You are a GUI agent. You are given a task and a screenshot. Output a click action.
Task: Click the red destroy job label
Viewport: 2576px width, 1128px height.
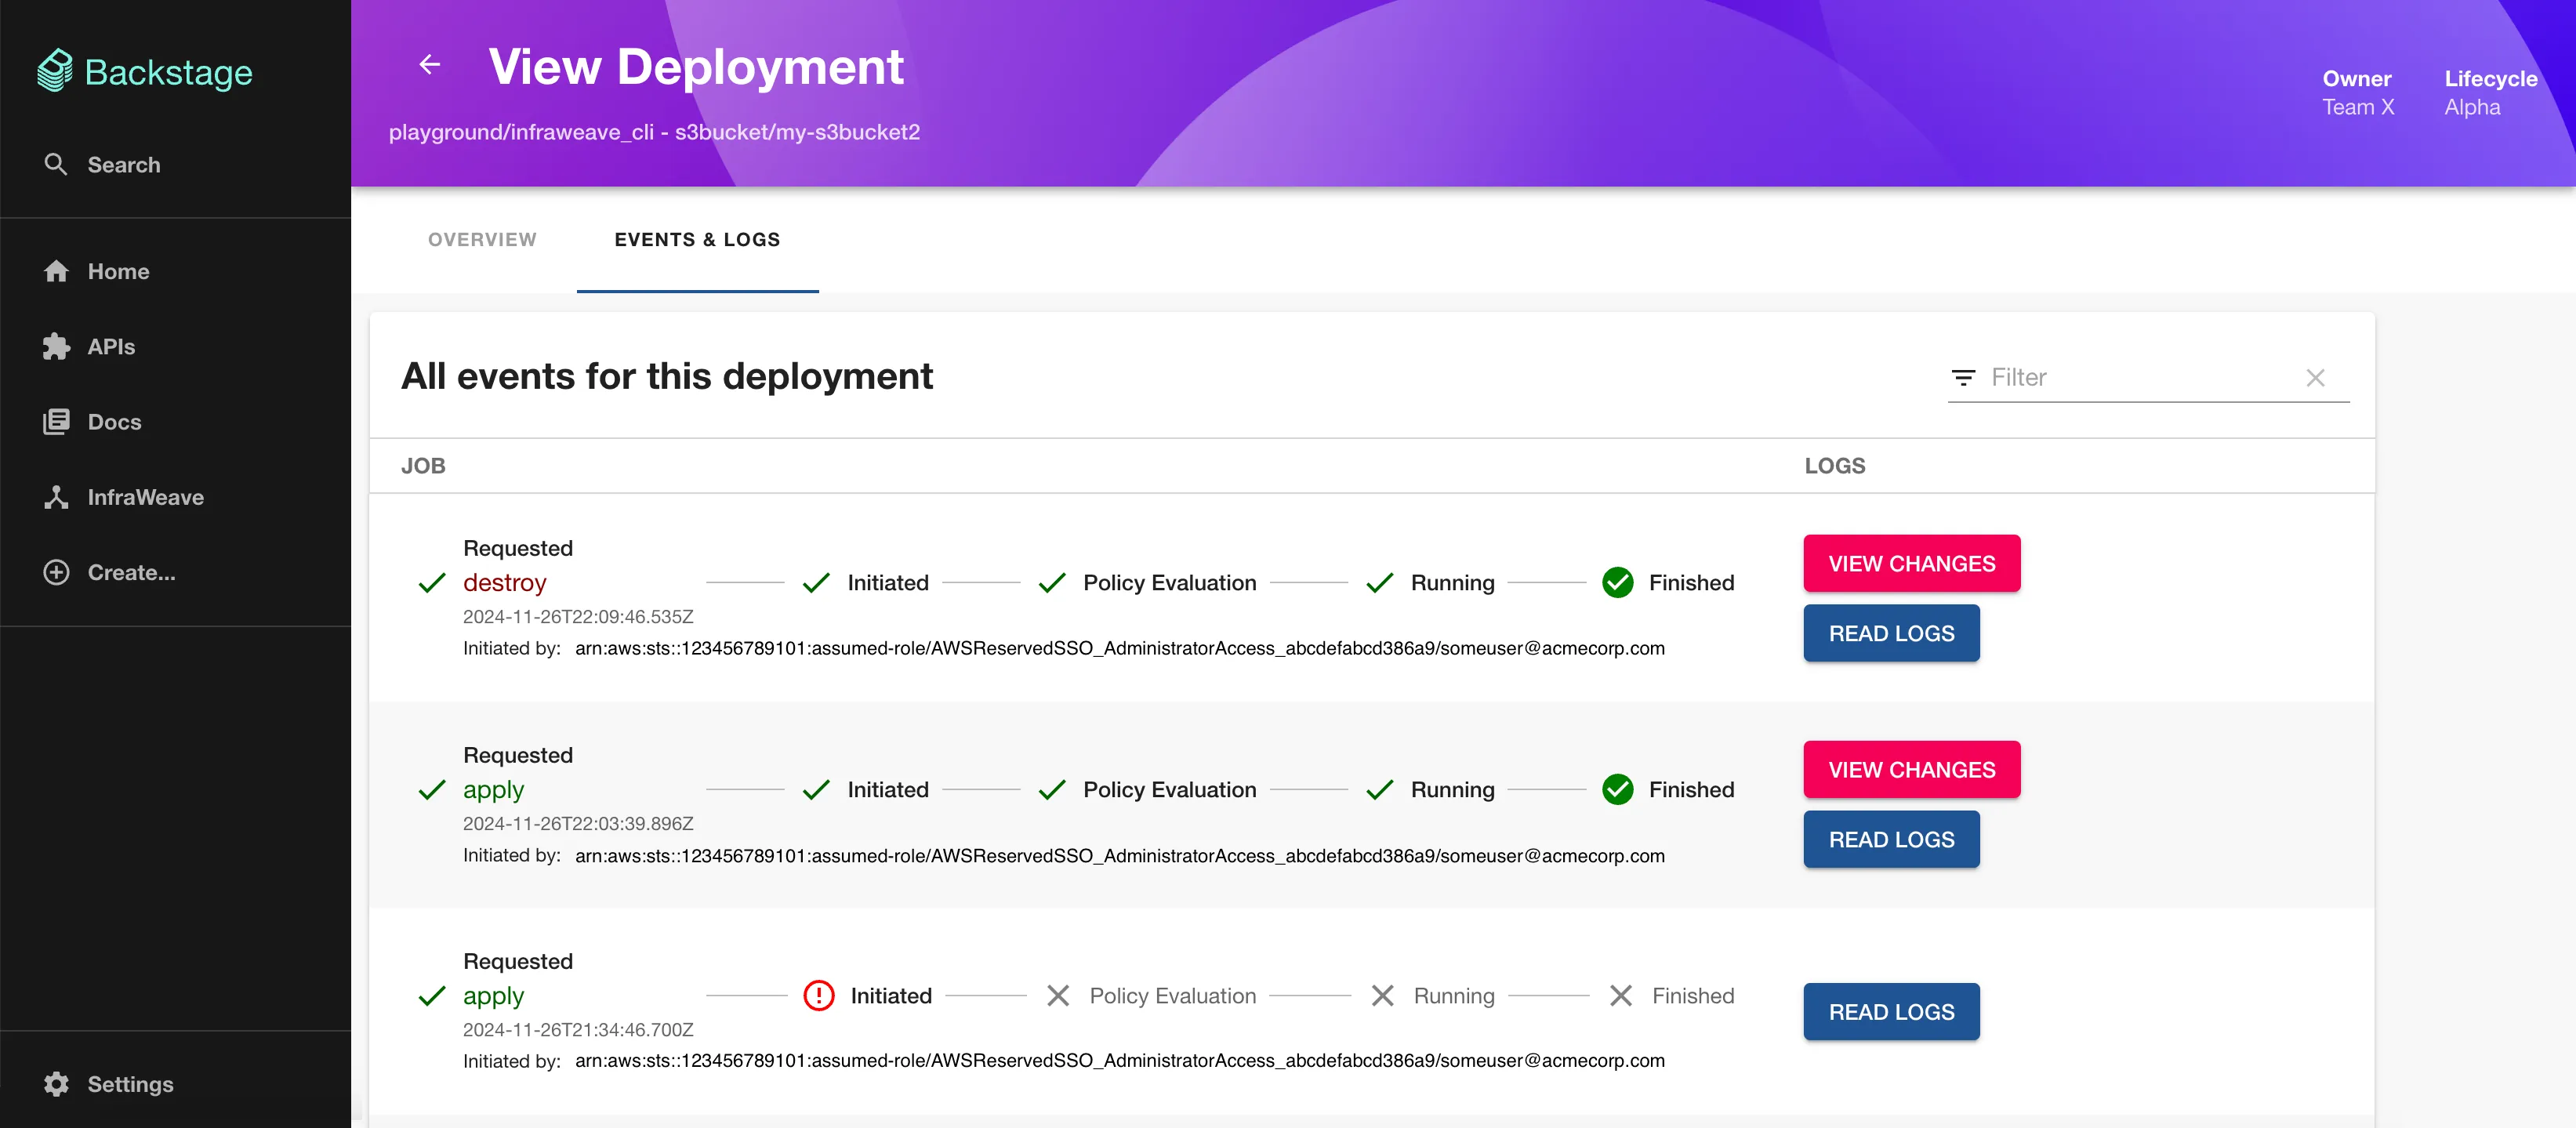pyautogui.click(x=504, y=583)
